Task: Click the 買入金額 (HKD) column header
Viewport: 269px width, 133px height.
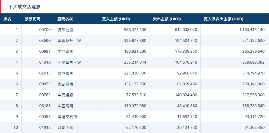Action: click(x=116, y=19)
